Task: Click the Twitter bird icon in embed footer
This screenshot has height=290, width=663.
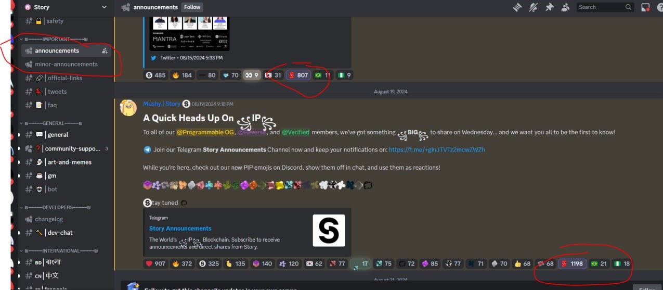Action: coord(153,58)
